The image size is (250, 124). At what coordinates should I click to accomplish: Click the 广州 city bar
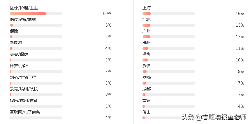click(x=168, y=37)
